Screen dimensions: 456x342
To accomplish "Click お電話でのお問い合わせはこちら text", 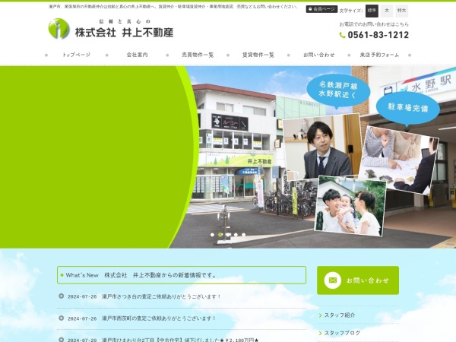I will tap(374, 24).
